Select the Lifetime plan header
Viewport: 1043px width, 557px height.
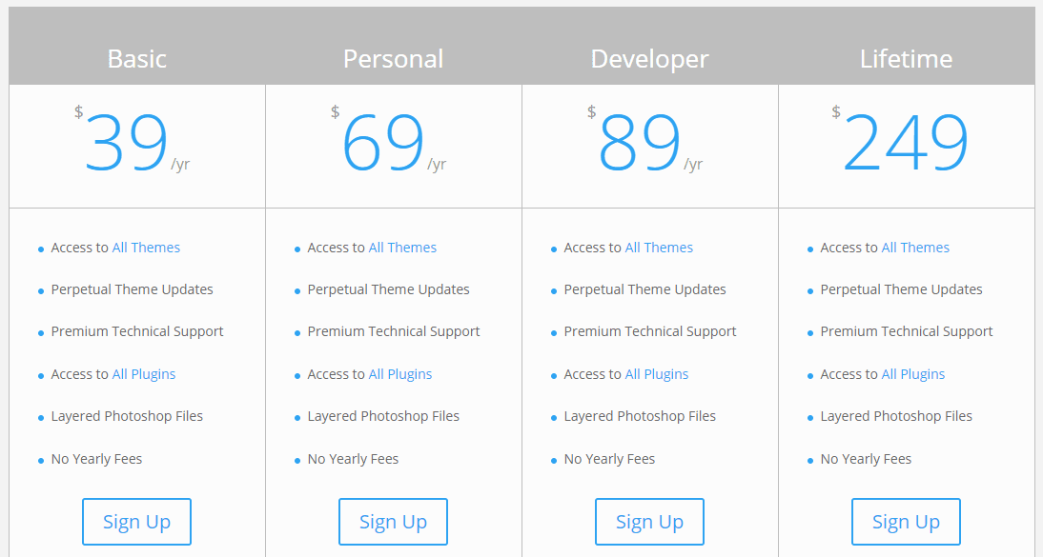[906, 58]
